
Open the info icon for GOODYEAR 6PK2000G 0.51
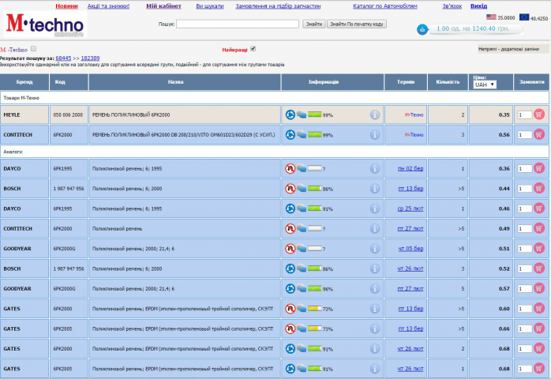pos(375,249)
